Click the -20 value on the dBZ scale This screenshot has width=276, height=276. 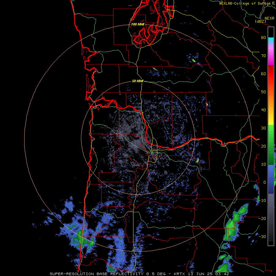click(262, 219)
